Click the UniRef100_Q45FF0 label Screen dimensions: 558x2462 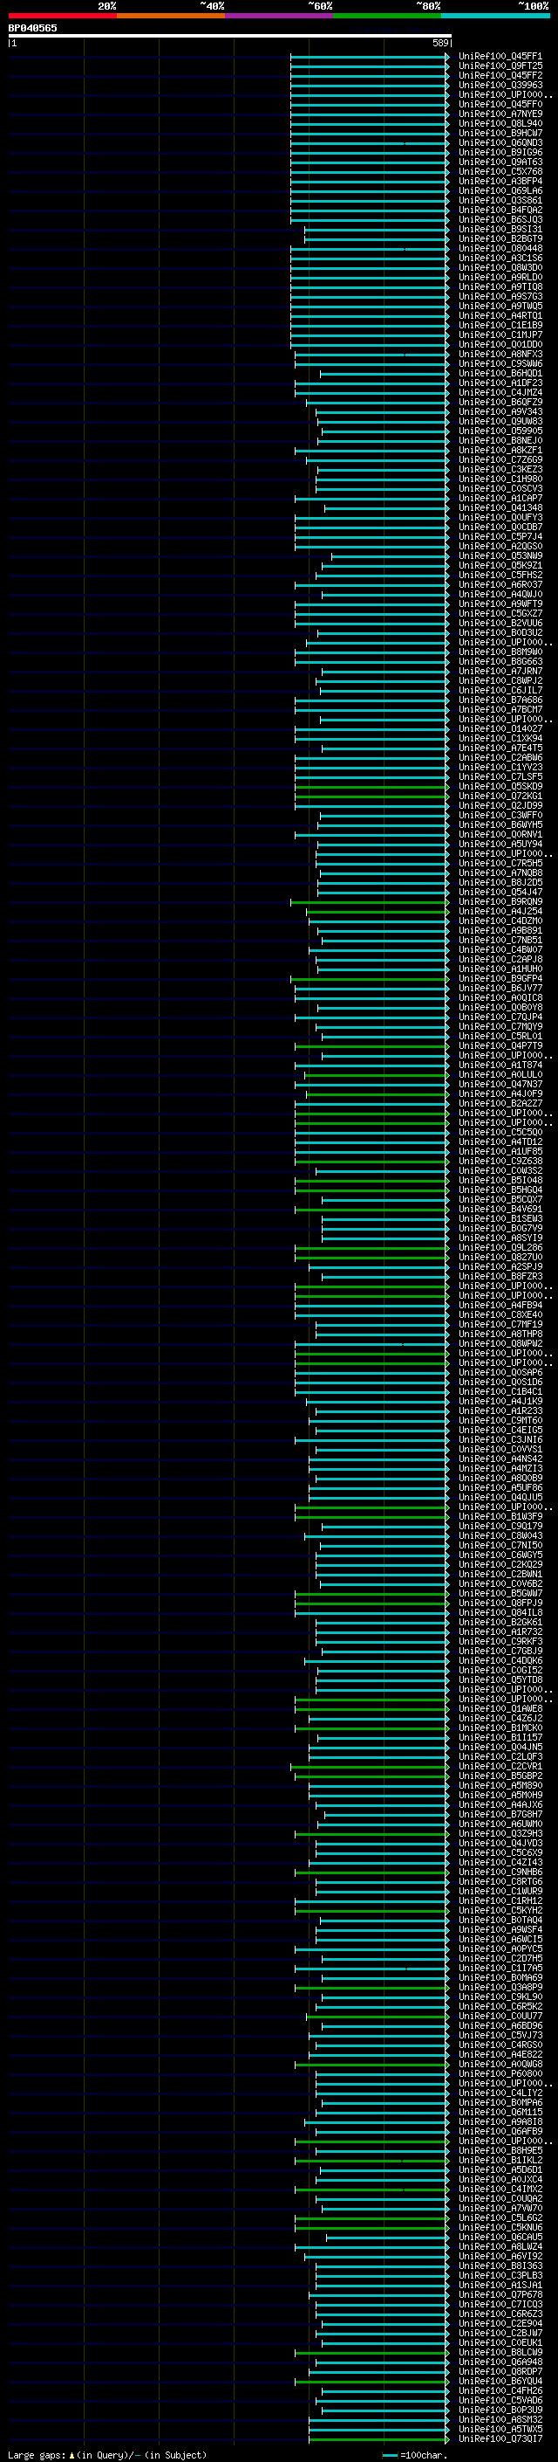(500, 104)
